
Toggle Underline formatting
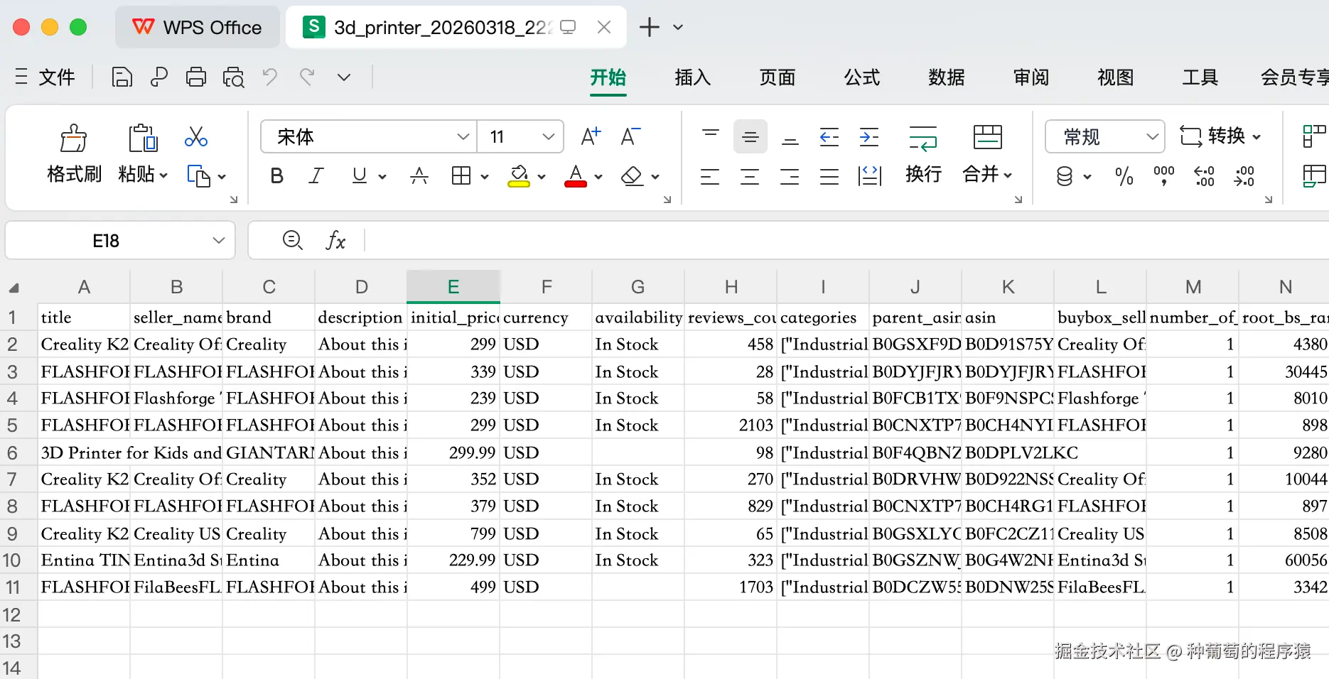click(x=360, y=175)
